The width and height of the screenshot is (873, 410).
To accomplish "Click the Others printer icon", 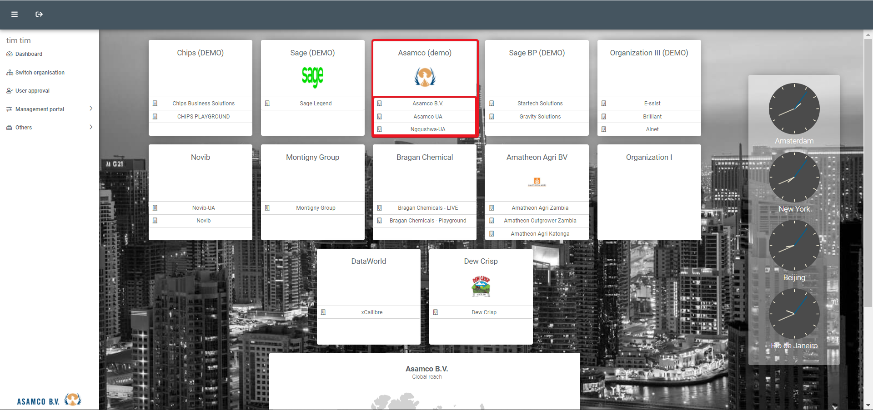I will point(10,128).
